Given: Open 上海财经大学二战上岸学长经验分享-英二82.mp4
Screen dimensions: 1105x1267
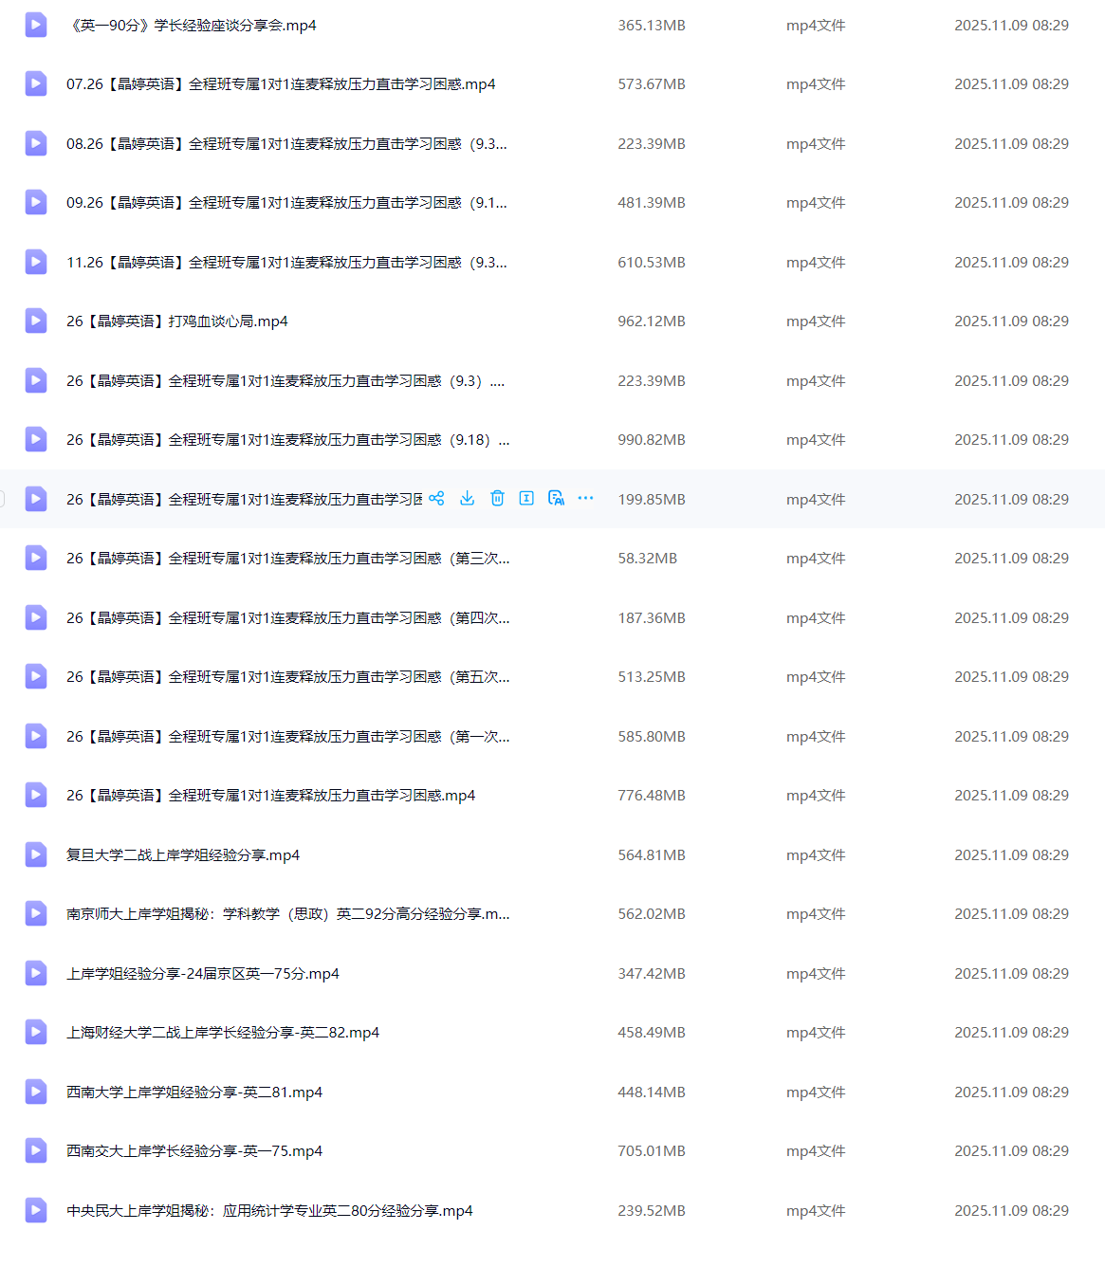Looking at the screenshot, I should (223, 1033).
